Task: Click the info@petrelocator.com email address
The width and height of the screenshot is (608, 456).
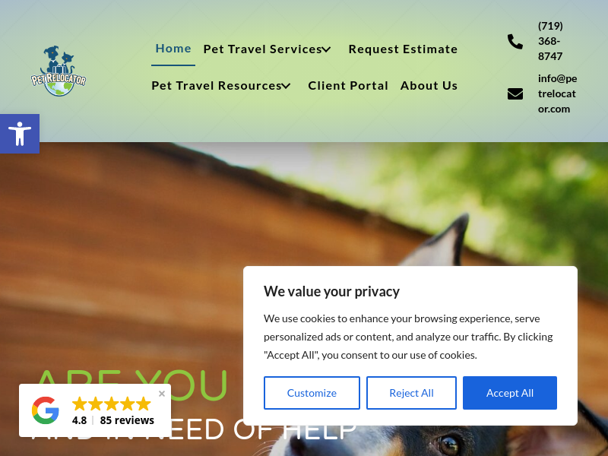Action: pos(557,93)
